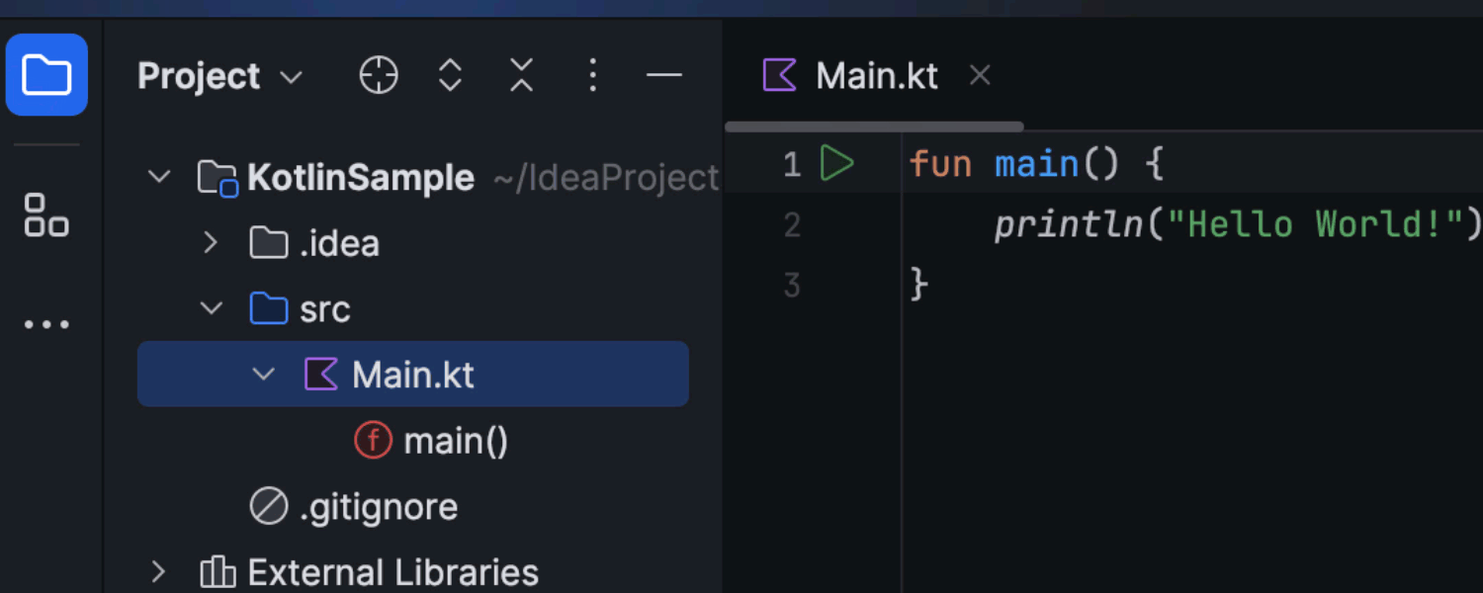Hide Project tool window with minus icon
This screenshot has height=593, width=1483.
[663, 75]
